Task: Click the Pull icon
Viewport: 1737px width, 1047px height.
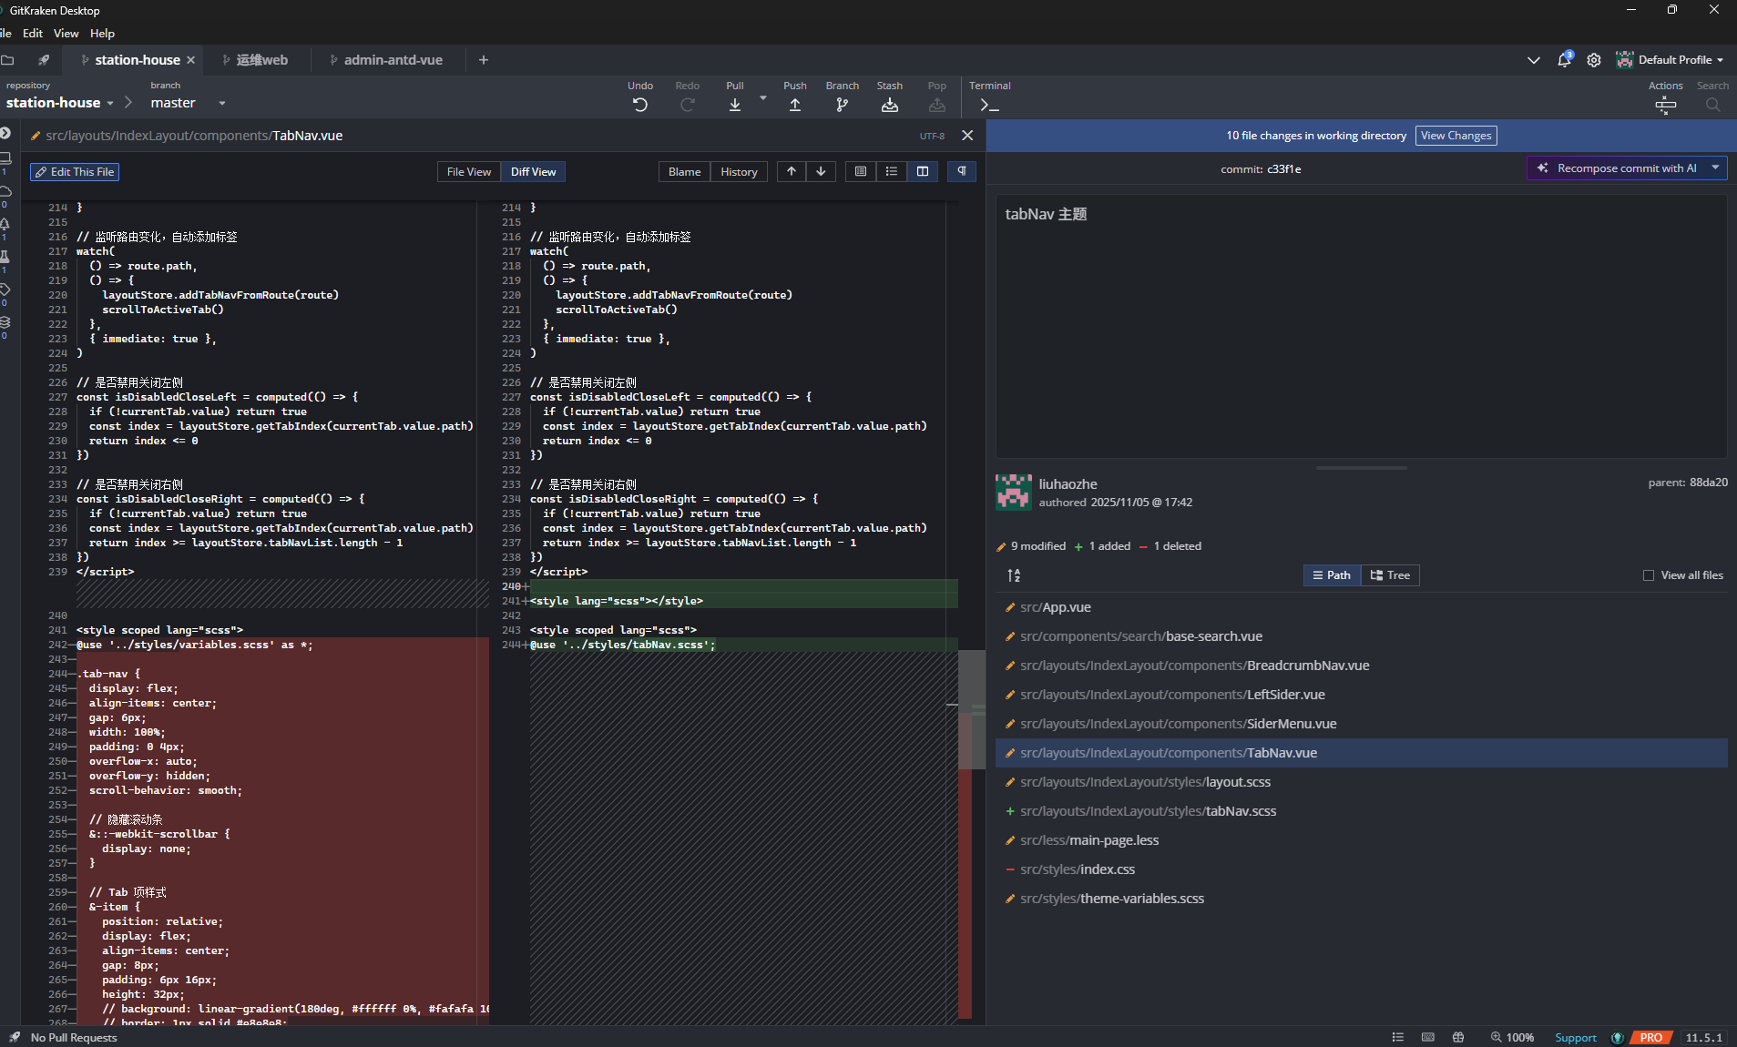Action: [735, 105]
